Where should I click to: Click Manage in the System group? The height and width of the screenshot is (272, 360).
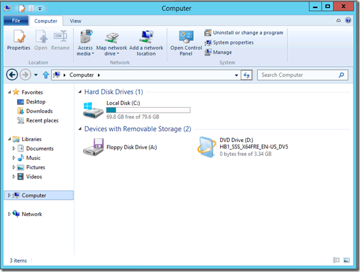[218, 52]
